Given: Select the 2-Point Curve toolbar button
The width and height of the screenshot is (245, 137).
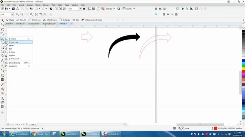Looking at the screenshot, I should [x=50, y=20].
